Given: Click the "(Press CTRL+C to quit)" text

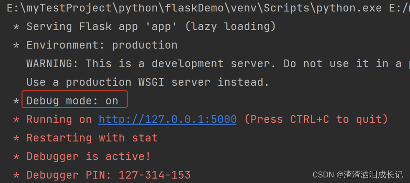Looking at the screenshot, I should [x=316, y=120].
